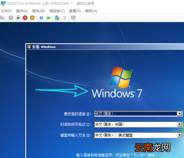Open the 操作(A) menu

pyautogui.click(x=22, y=11)
